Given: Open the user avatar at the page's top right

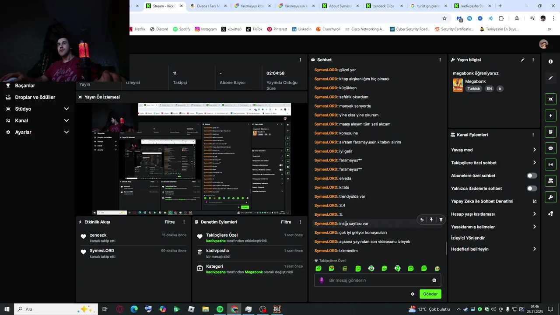Looking at the screenshot, I should [x=544, y=44].
